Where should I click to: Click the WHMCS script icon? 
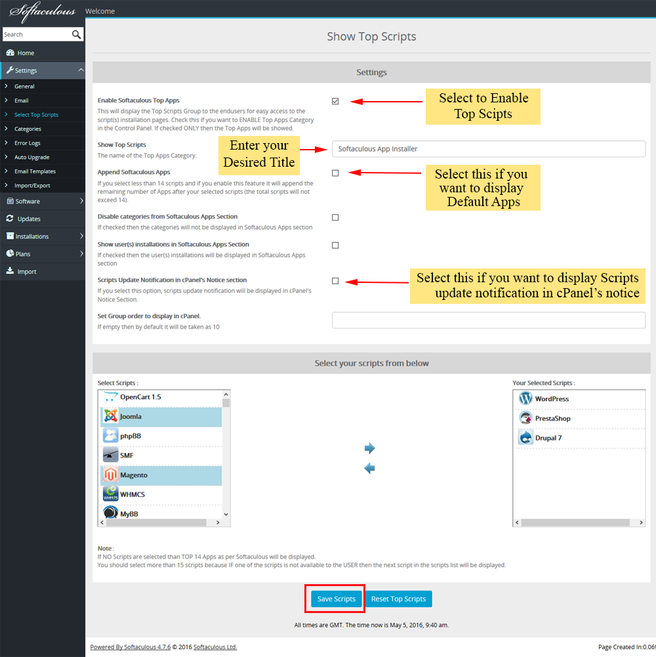pos(111,494)
